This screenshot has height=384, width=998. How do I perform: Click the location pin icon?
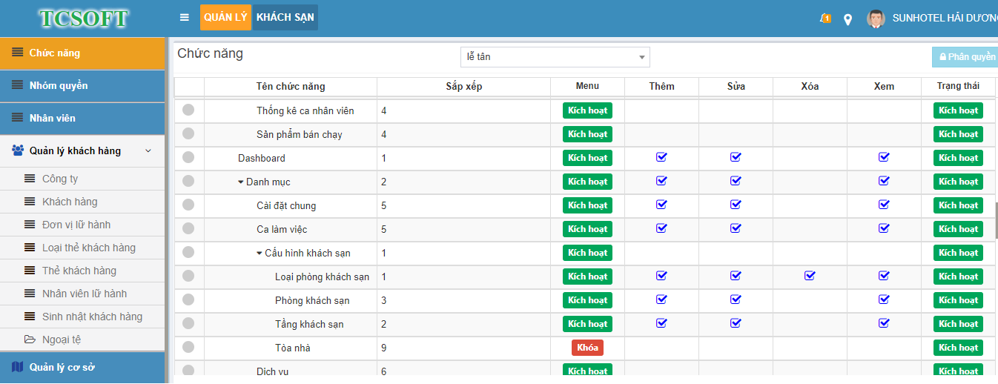coord(848,19)
